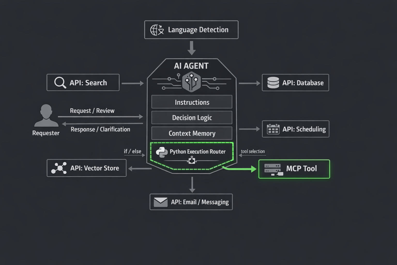Enable the highlighted MCP Tool block
397x265 pixels.
pyautogui.click(x=294, y=169)
